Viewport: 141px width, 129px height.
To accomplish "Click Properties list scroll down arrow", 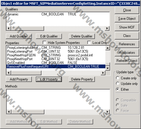I will pos(108,68).
